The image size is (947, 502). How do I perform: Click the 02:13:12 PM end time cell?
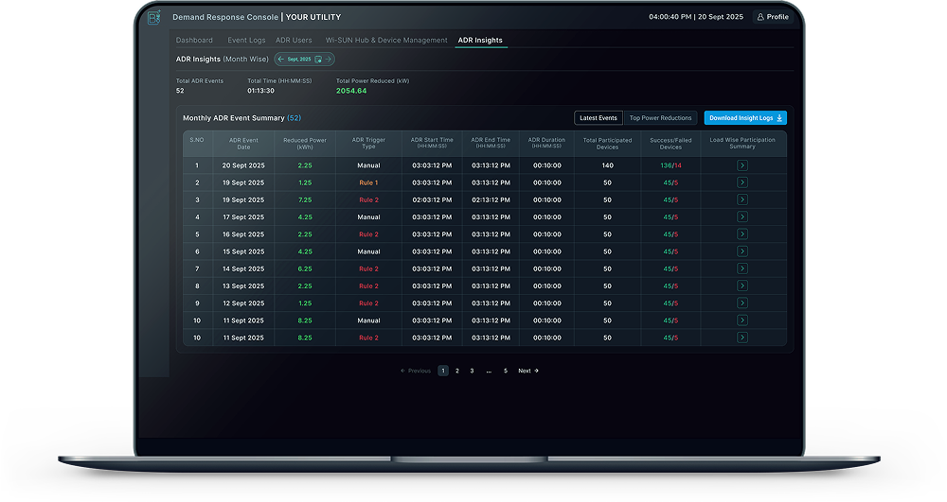coord(491,200)
